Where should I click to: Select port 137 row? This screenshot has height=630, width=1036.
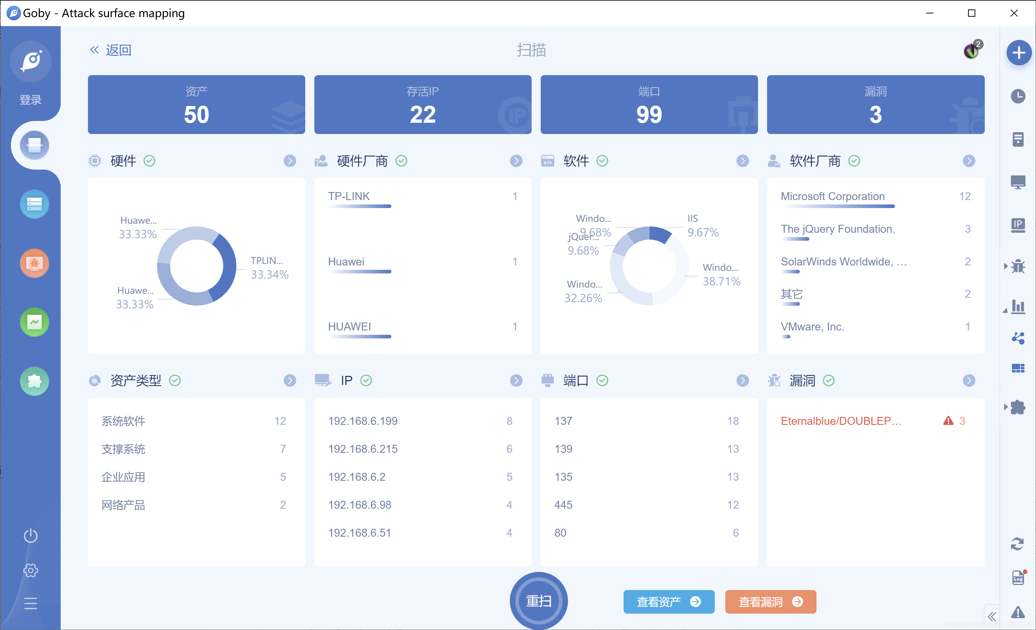point(647,421)
